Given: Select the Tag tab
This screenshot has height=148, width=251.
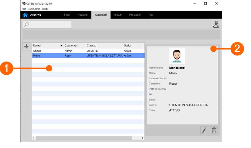Looking at the screenshot, I should point(150,15).
